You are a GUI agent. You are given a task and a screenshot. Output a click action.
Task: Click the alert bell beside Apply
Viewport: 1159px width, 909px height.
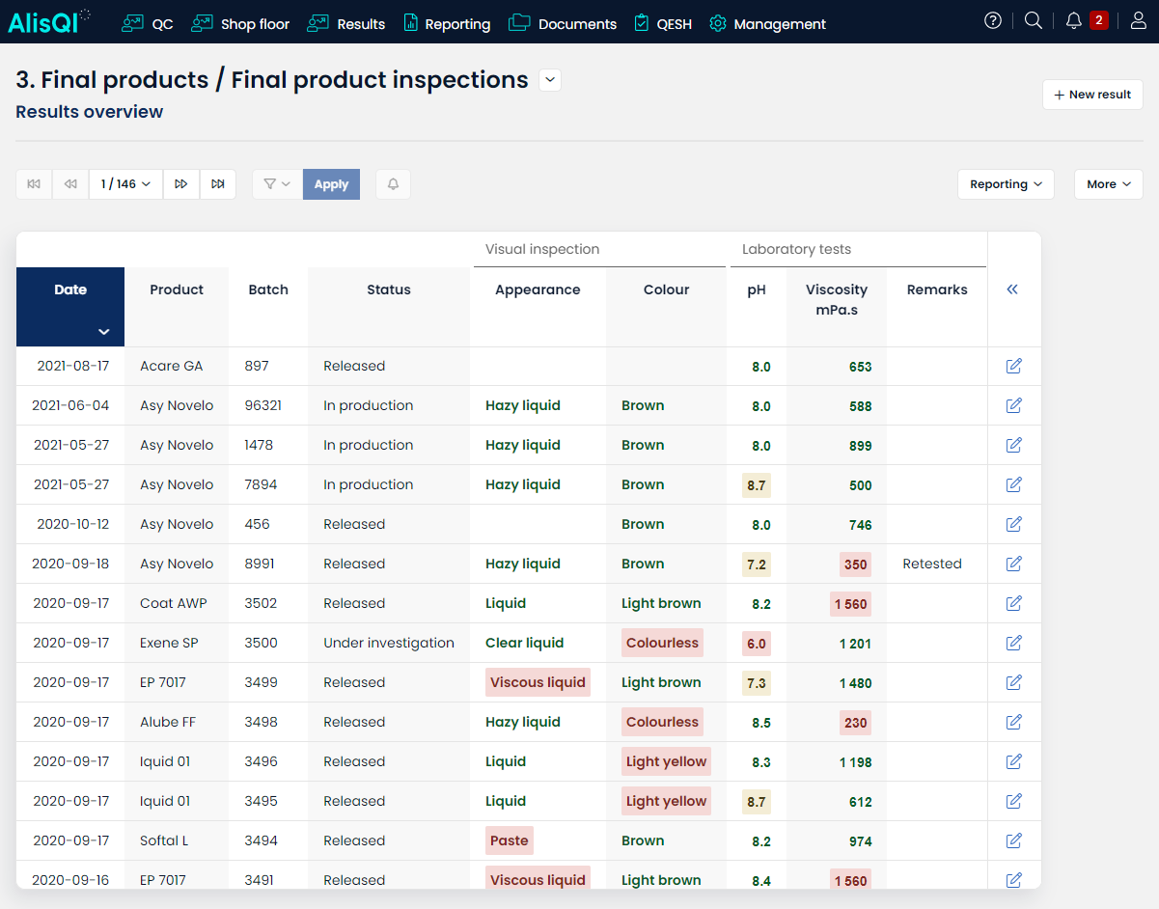[393, 184]
